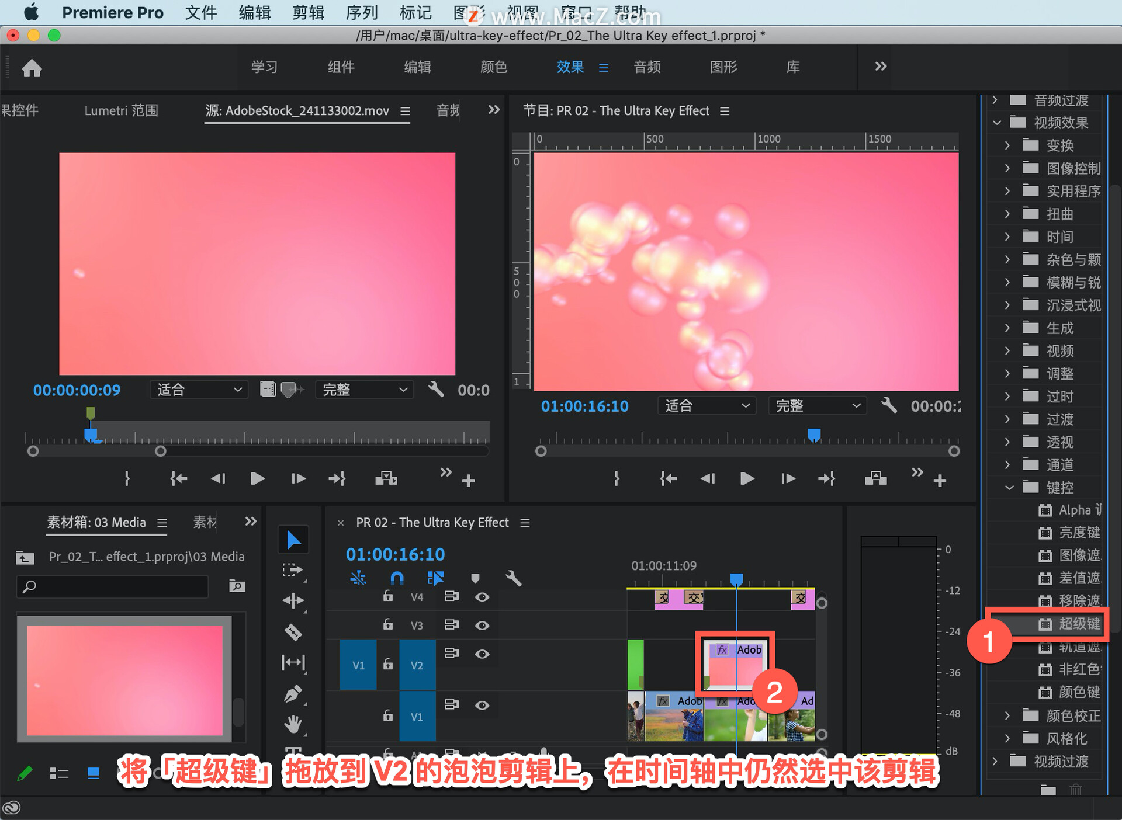This screenshot has height=820, width=1122.
Task: Select the Razor tool
Action: coord(292,632)
